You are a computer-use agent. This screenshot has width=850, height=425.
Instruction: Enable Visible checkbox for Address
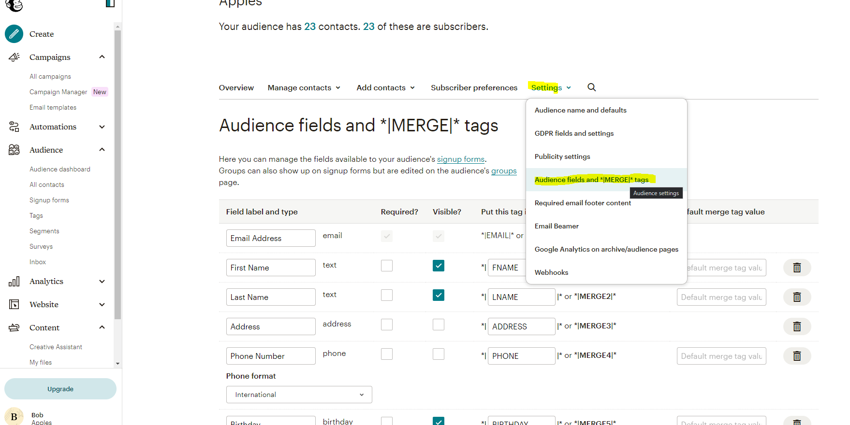click(x=439, y=325)
